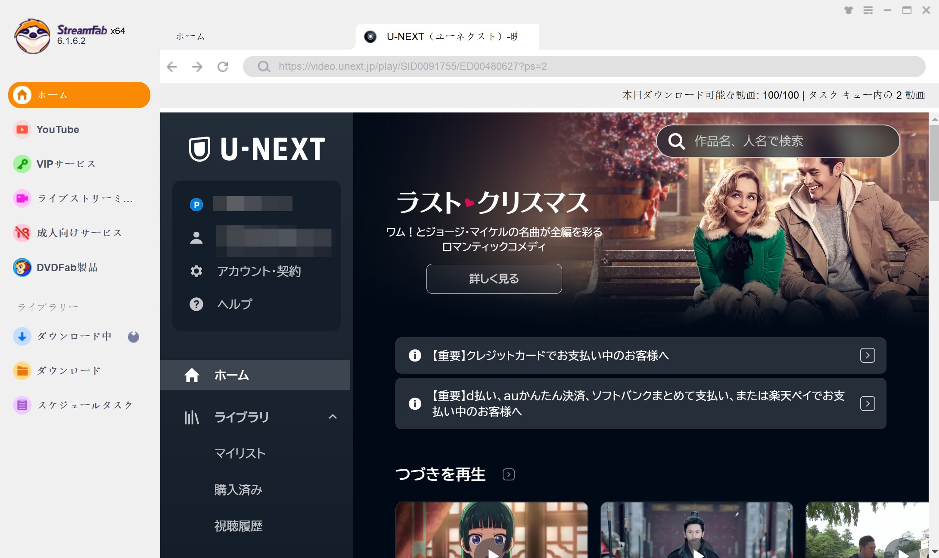This screenshot has width=939, height=558.
Task: Select the U-NEXT browser tab
Action: pos(447,37)
